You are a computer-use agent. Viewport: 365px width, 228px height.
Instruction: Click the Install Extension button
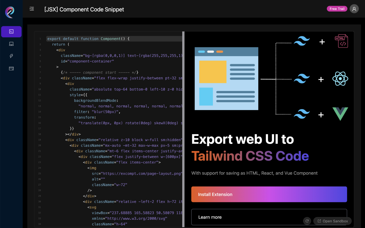point(269,194)
